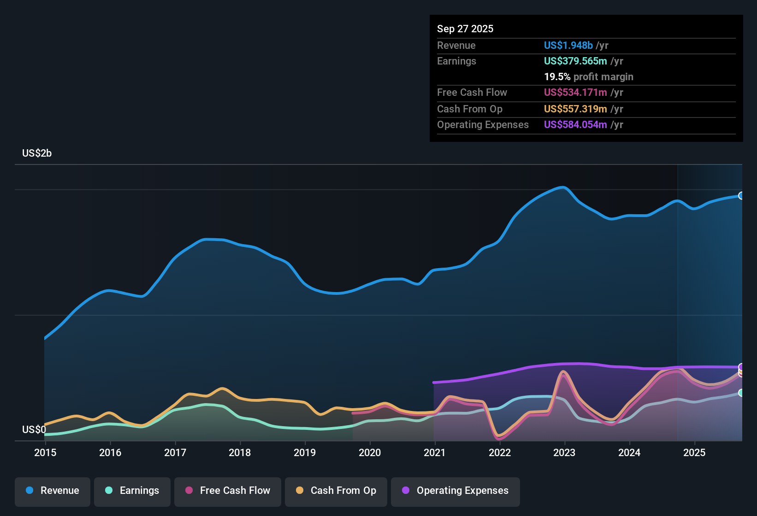This screenshot has width=757, height=516.
Task: Click the orange Cash From Op legend dot
Action: pyautogui.click(x=300, y=490)
